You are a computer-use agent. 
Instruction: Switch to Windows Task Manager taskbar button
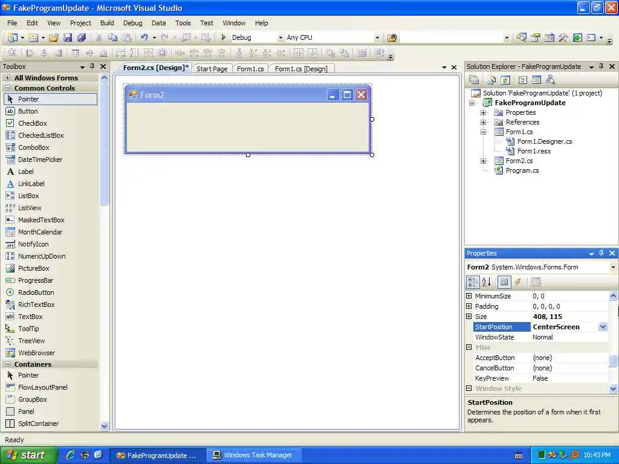click(254, 455)
